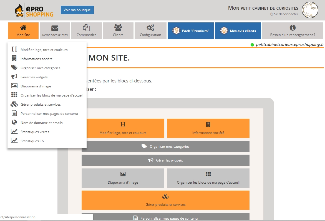
Task: Click Besoin d'un renseignement info icon
Action: click(293, 28)
